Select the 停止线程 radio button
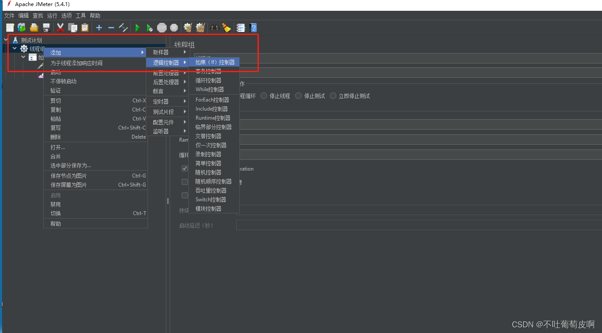 coord(264,96)
